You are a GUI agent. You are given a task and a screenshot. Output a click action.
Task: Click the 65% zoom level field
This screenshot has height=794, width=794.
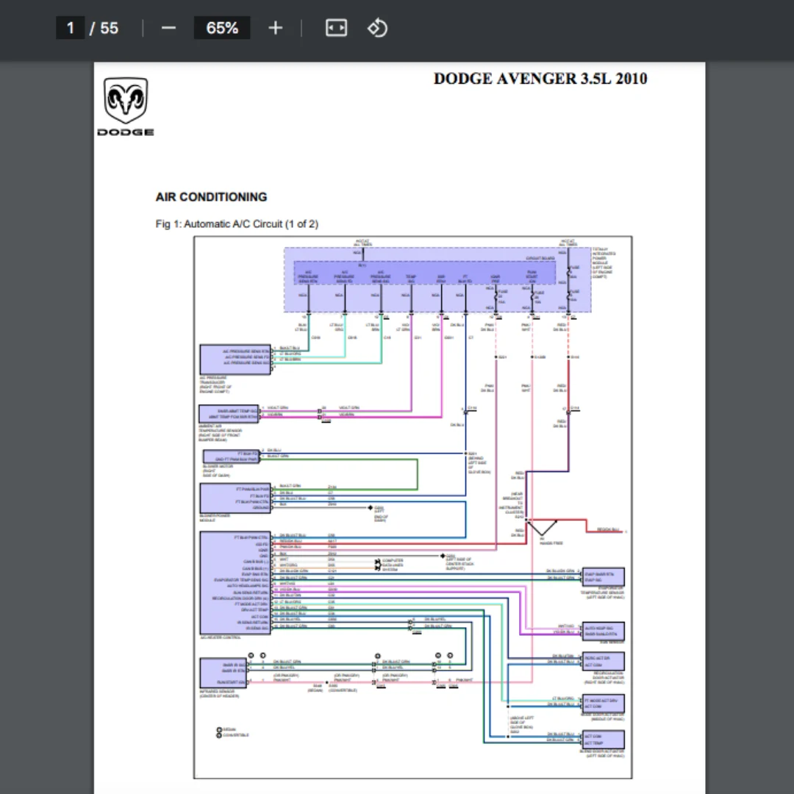222,28
